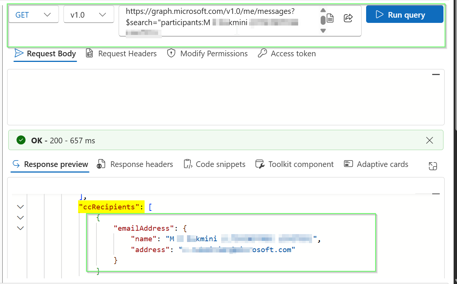
Task: Collapse the ccRecipients array chevron
Action: pos(20,207)
